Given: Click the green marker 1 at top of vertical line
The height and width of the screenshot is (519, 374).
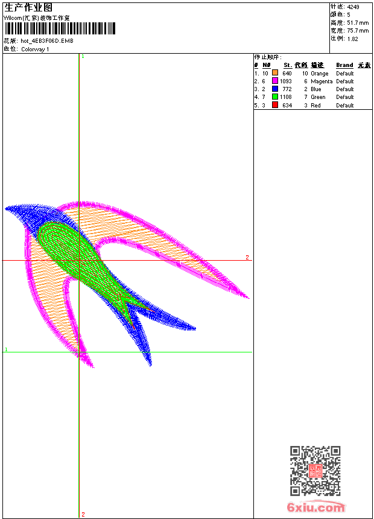Looking at the screenshot, I should click(x=83, y=56).
